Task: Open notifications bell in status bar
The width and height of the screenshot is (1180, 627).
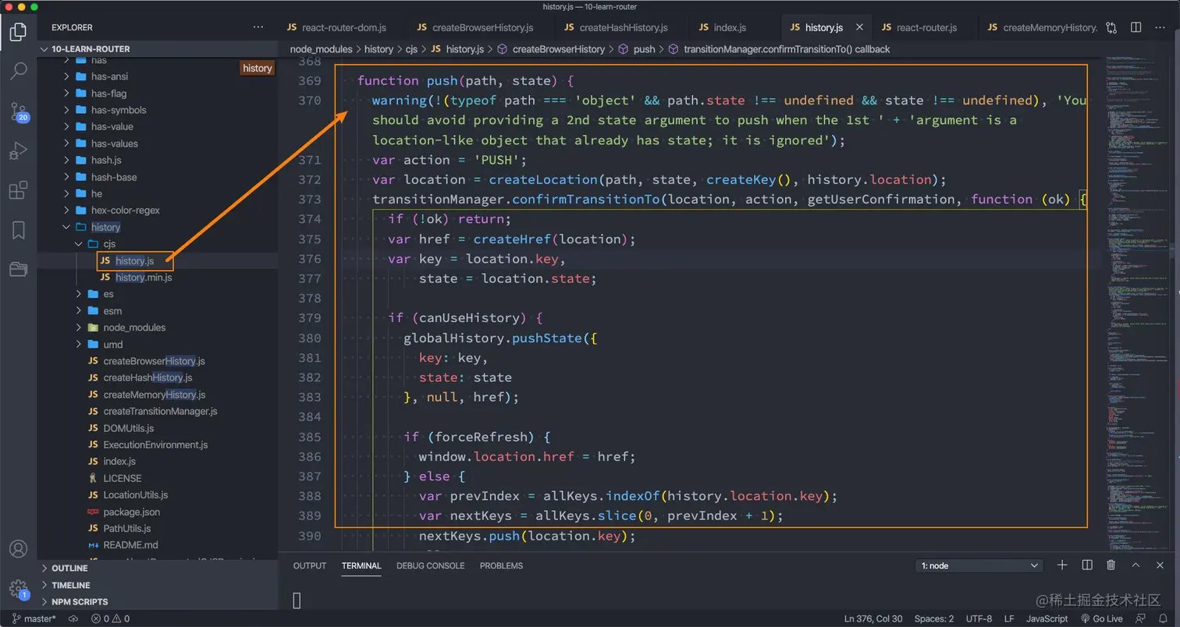Action: pos(1162,618)
